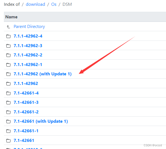Image resolution: width=166 pixels, height=149 pixels.
Task: Open 7.1.1-42962 (with Update 1) folder
Action: [x=43, y=74]
